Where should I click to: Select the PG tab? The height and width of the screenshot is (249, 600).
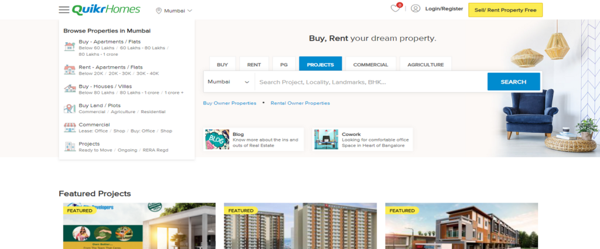pos(284,64)
